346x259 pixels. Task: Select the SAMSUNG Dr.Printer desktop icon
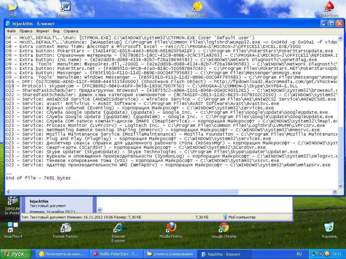[12, 205]
